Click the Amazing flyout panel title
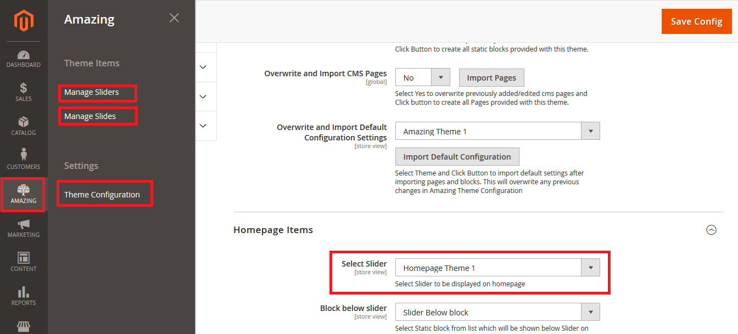Viewport: 738px width, 334px height. point(90,19)
